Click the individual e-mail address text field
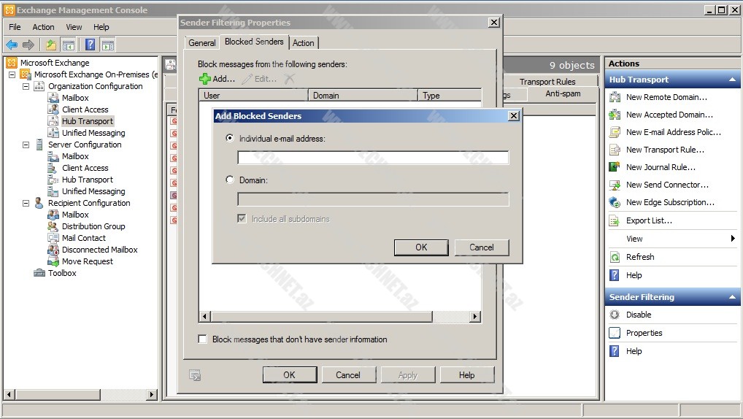The width and height of the screenshot is (743, 419). [x=373, y=158]
